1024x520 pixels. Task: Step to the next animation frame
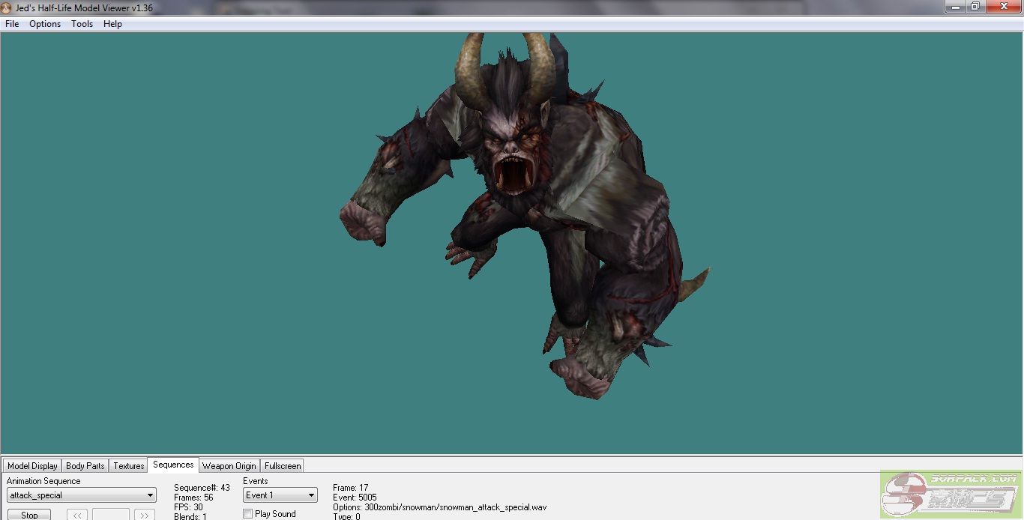145,515
